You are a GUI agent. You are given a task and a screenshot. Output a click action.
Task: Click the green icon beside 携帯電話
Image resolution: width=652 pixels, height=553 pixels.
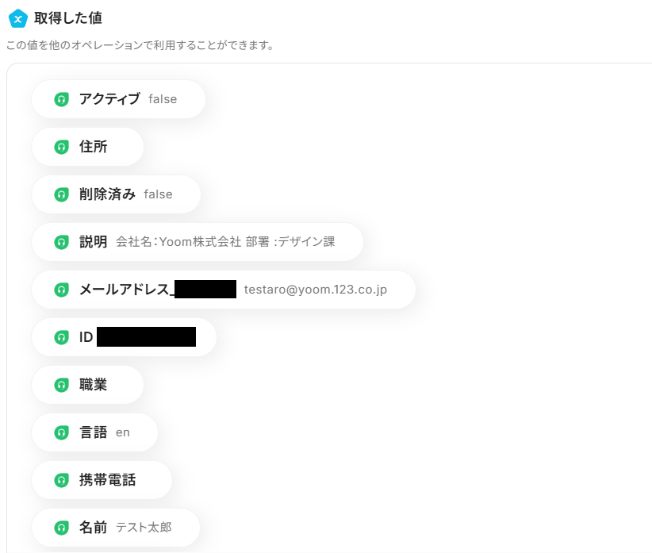[x=62, y=480]
